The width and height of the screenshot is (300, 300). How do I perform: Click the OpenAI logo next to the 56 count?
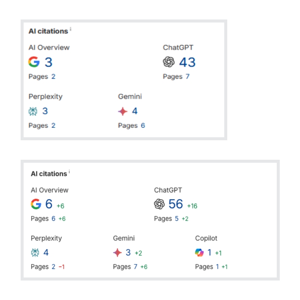(160, 204)
